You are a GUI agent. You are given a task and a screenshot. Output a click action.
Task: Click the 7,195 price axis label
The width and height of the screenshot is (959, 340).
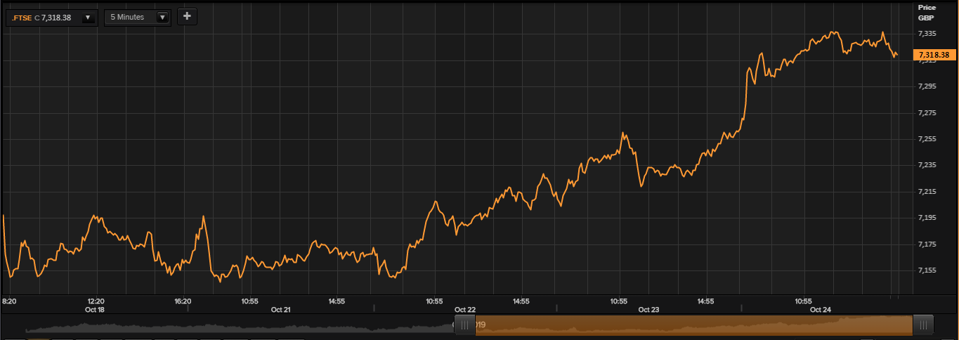[927, 218]
